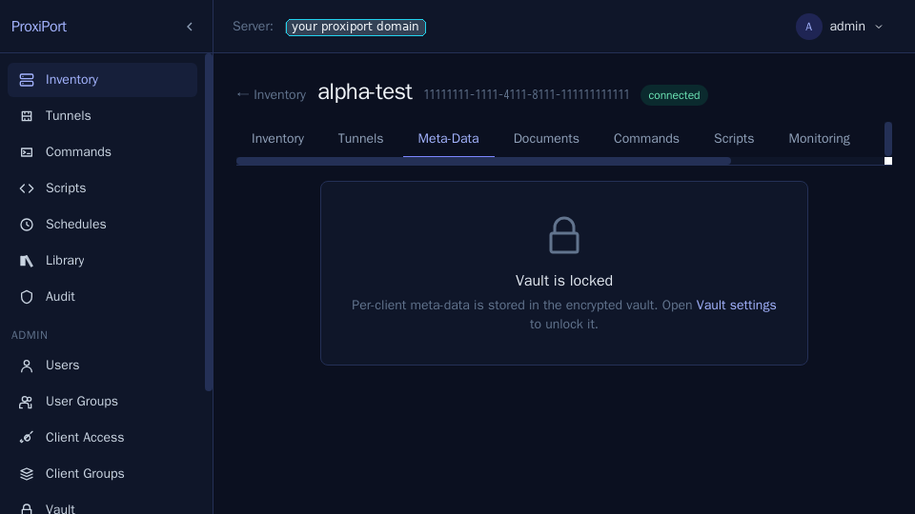This screenshot has height=514, width=915.
Task: Click the alpha-test client title
Action: click(365, 92)
